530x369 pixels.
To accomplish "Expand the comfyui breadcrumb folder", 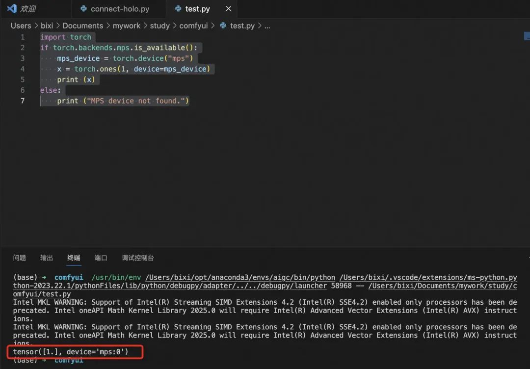I will coord(193,26).
